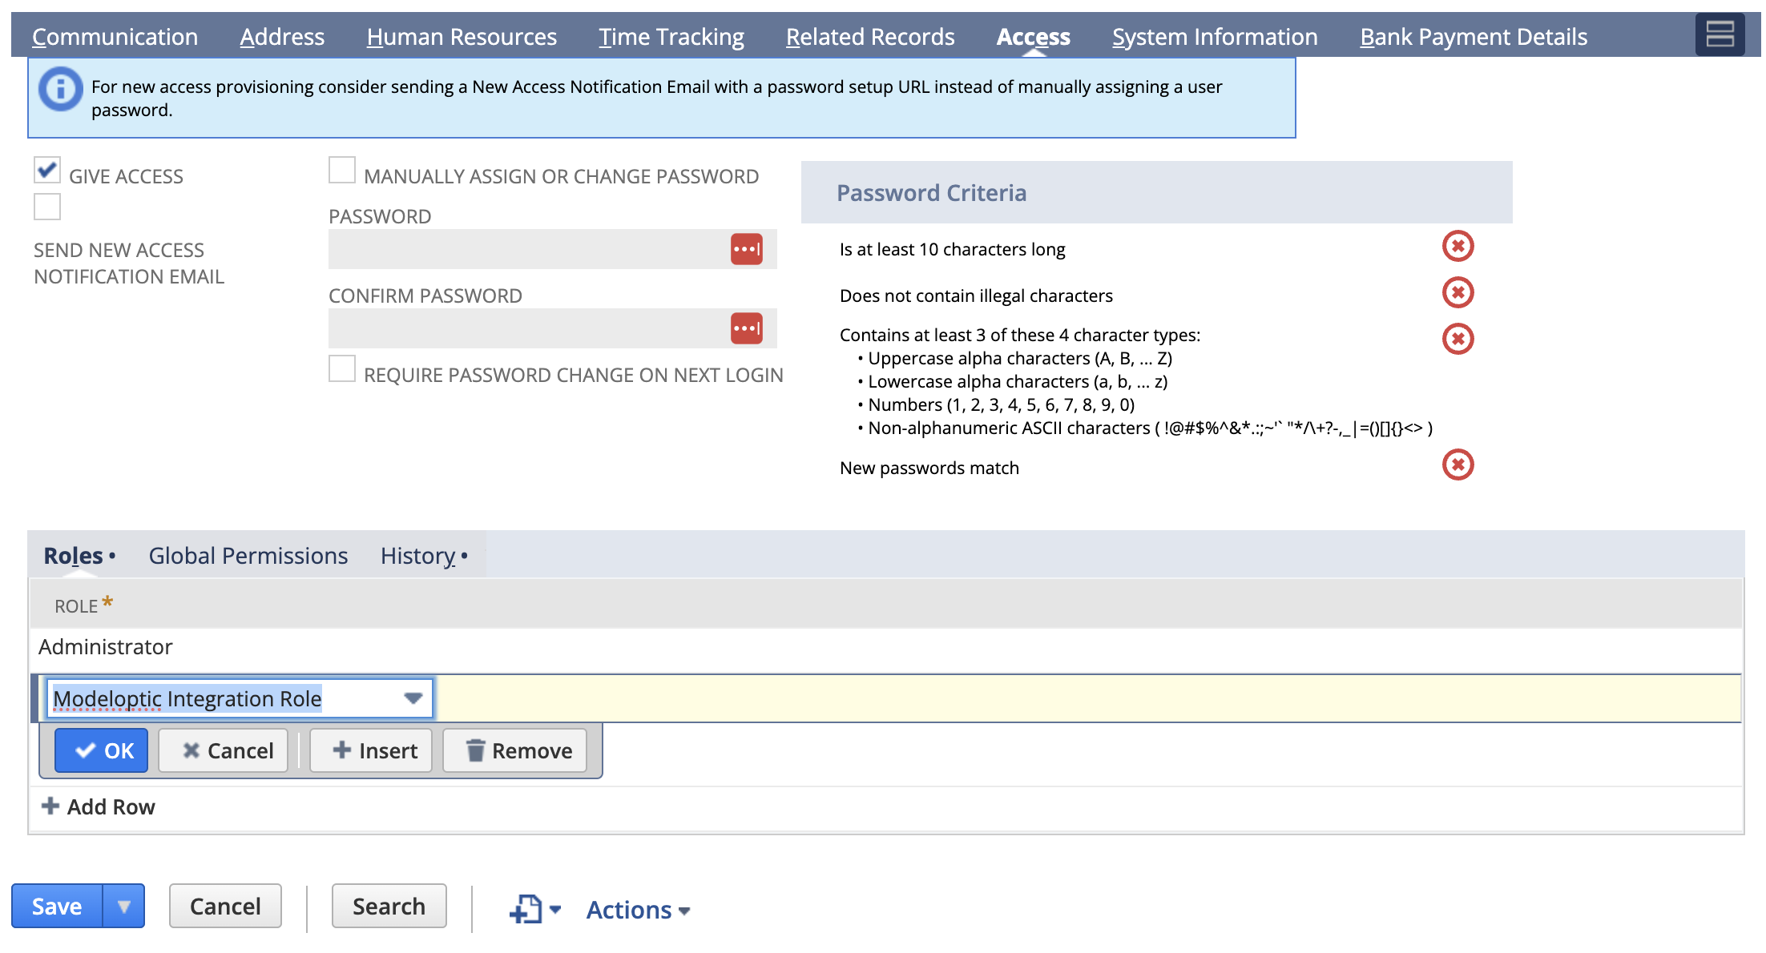Enable Send New Access Notification Email checkbox
1766x953 pixels.
47,207
